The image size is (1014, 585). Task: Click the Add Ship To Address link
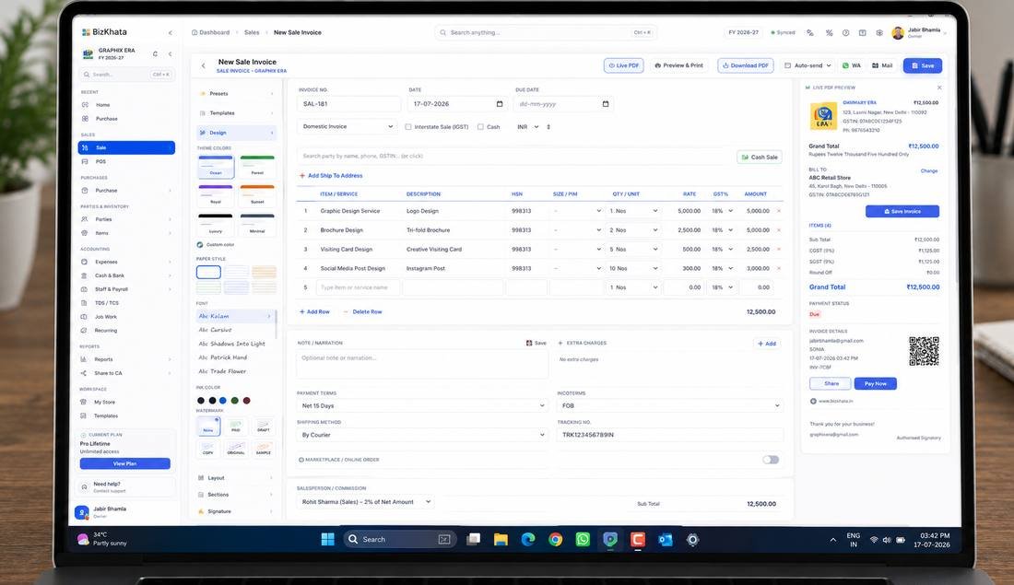click(x=330, y=176)
